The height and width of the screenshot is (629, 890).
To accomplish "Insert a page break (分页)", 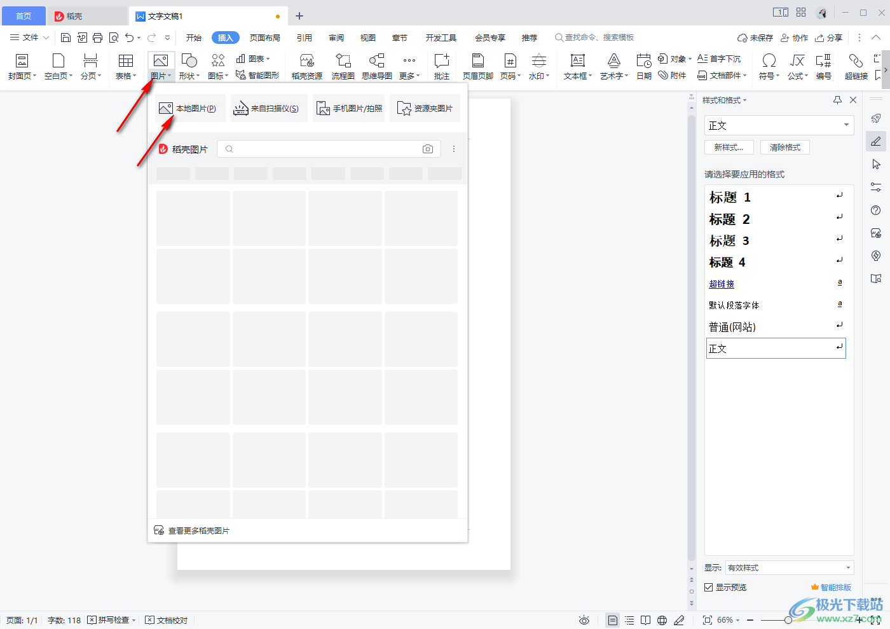I will (91, 67).
